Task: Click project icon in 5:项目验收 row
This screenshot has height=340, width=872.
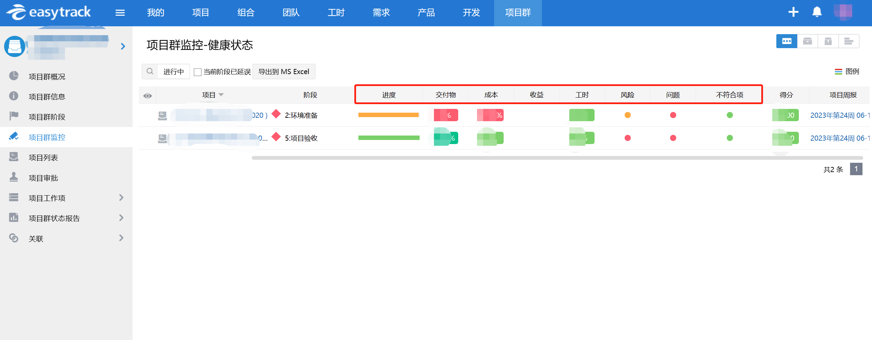Action: (x=162, y=139)
